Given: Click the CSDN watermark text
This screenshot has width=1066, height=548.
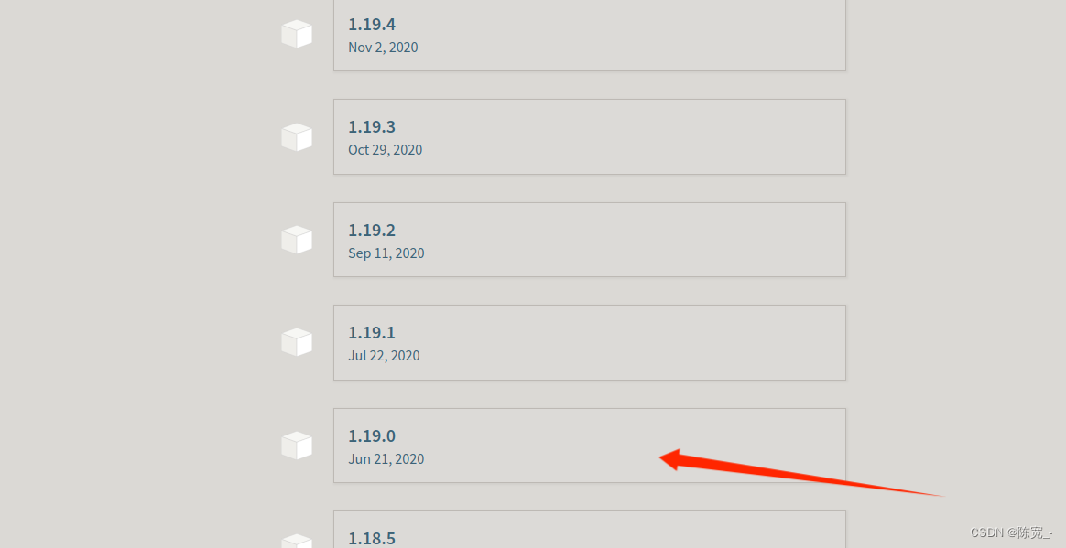Looking at the screenshot, I should (x=1011, y=532).
